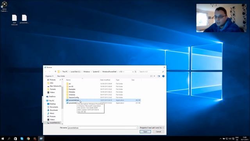Click the Open button
Screen dimensions: 250x141
tap(145, 132)
